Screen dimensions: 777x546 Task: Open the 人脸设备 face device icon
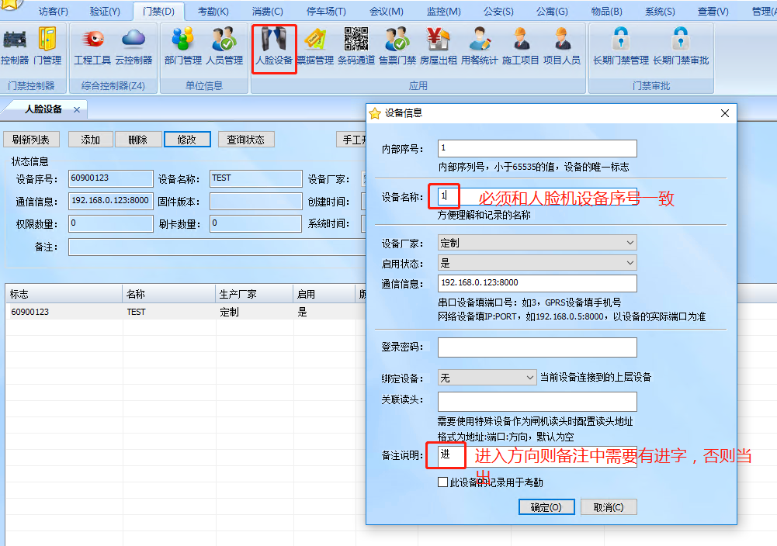(x=274, y=45)
